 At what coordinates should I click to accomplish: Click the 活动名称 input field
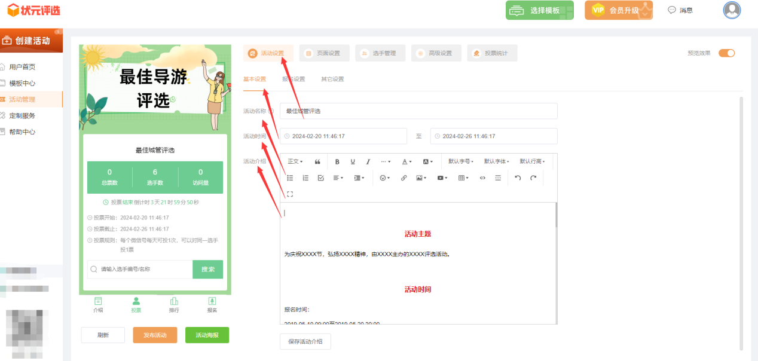pyautogui.click(x=418, y=111)
